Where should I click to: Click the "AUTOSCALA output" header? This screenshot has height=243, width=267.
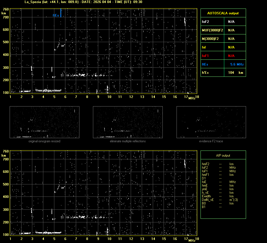[x=223, y=13]
